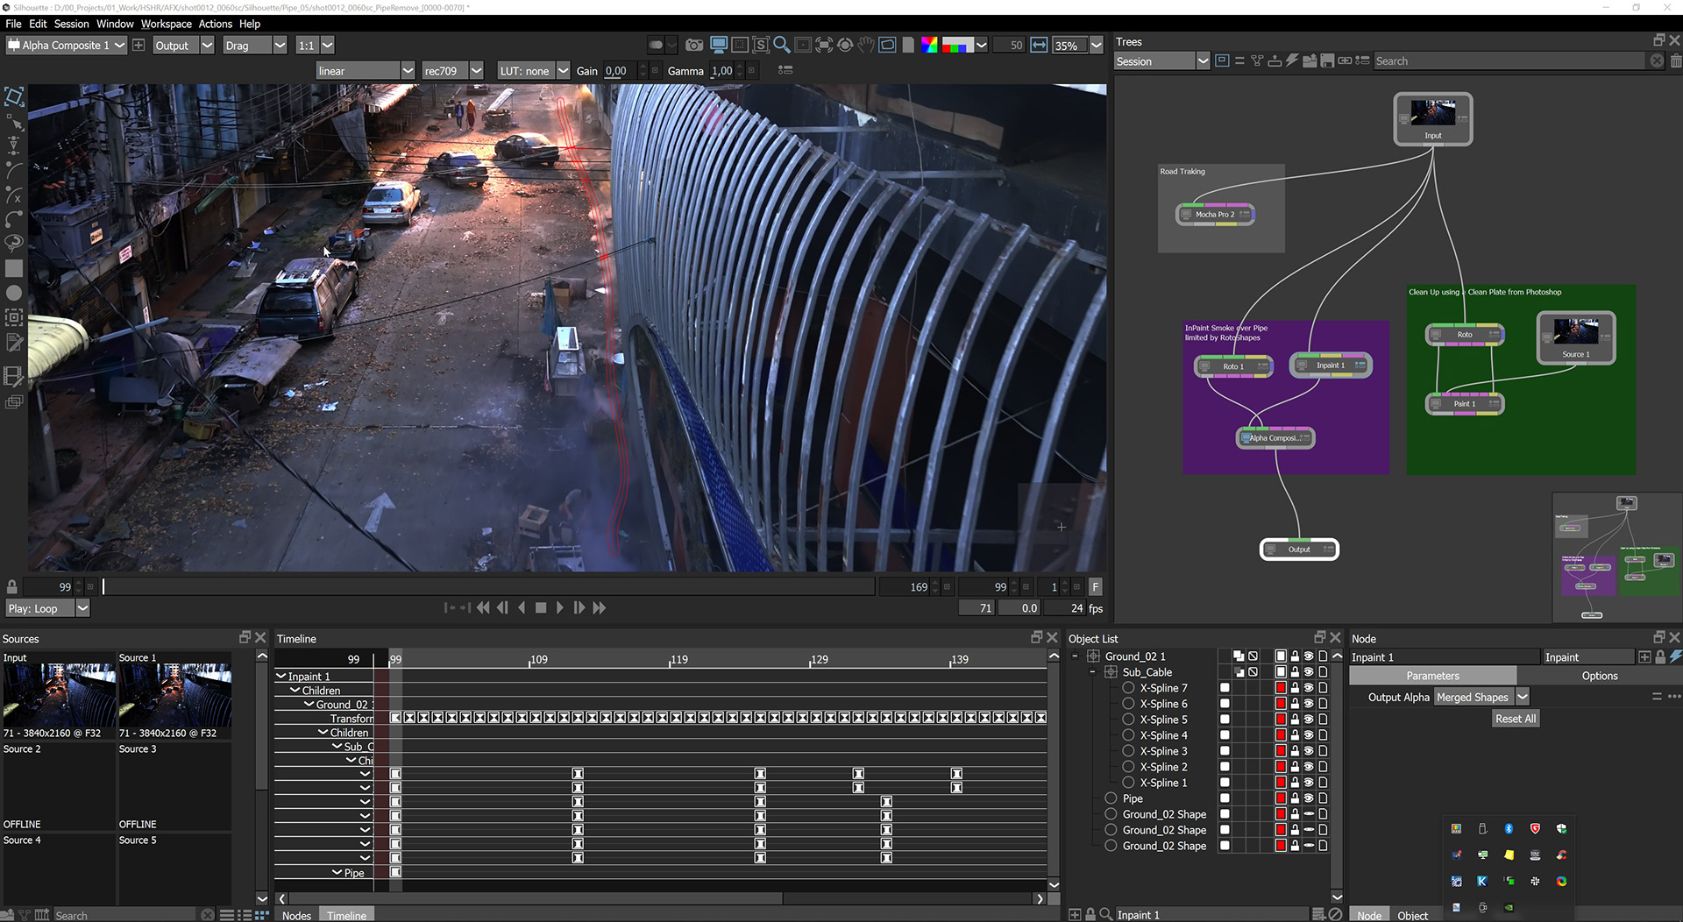Image resolution: width=1683 pixels, height=922 pixels.
Task: Click the snapshot camera icon
Action: coord(694,46)
